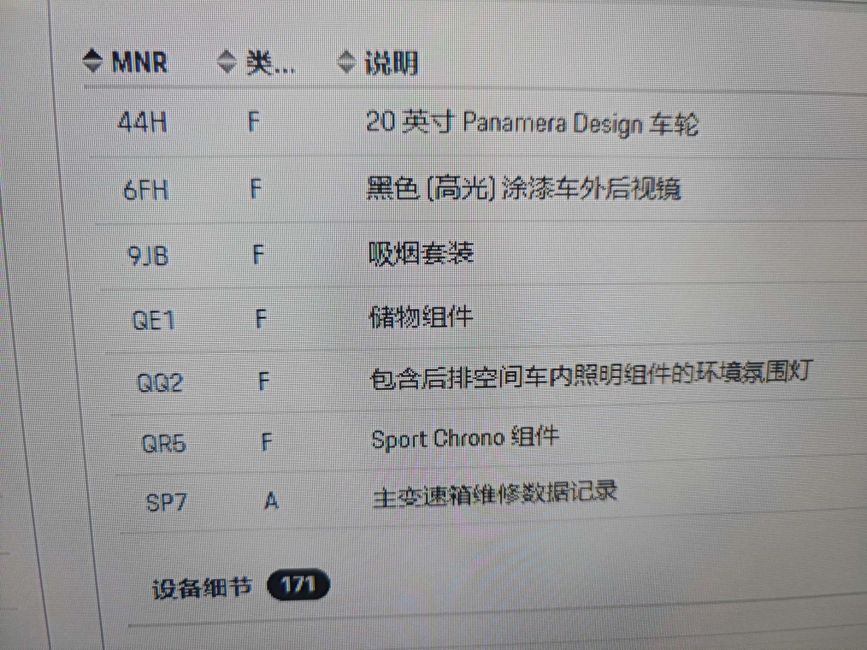Sort by the 类... column arrows
Viewport: 867px width, 650px height.
tap(227, 62)
